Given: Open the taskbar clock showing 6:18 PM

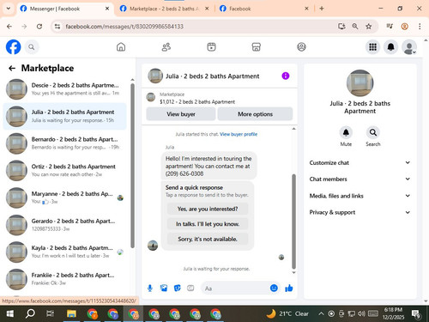Looking at the screenshot, I should point(393,313).
